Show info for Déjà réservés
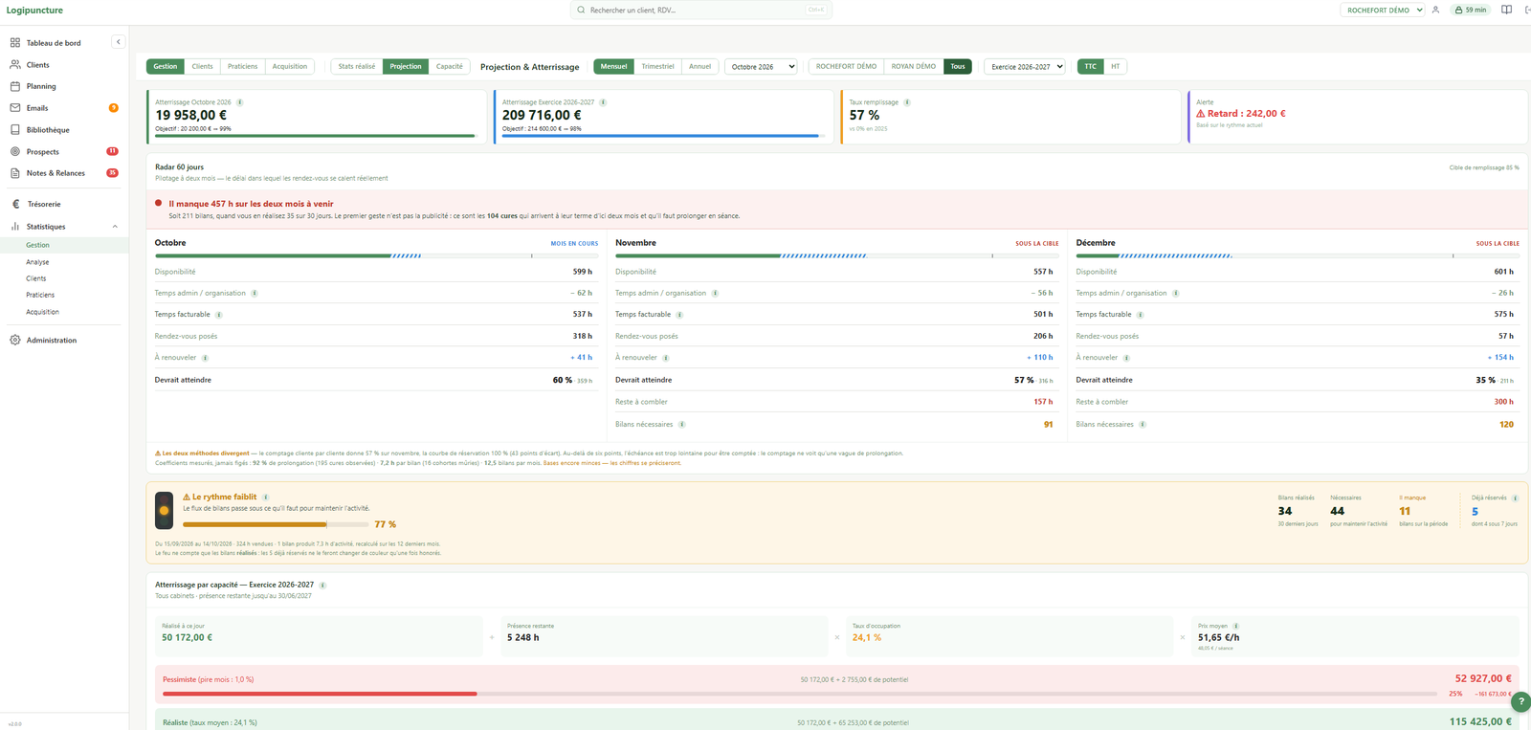 [1515, 498]
